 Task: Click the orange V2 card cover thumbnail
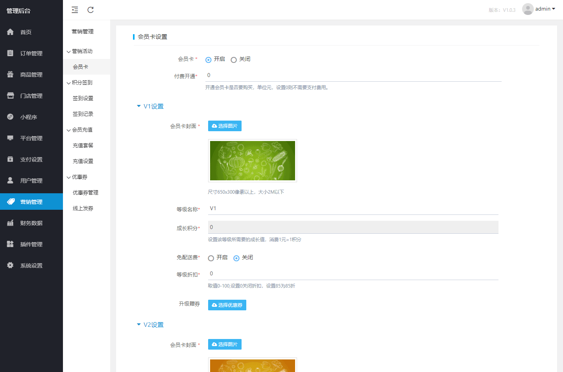point(253,365)
